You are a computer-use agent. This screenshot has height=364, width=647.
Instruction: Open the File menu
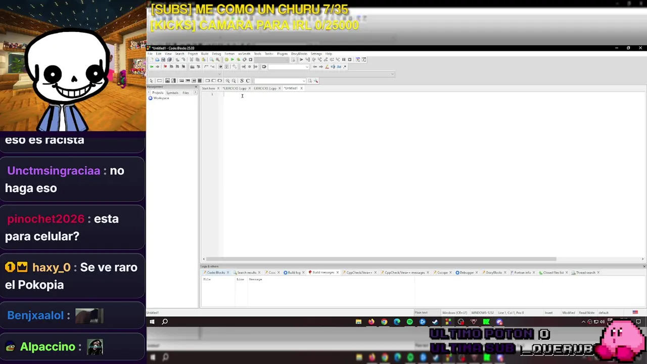(x=150, y=54)
